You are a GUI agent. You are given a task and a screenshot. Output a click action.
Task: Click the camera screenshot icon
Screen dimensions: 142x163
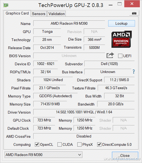[134, 13]
